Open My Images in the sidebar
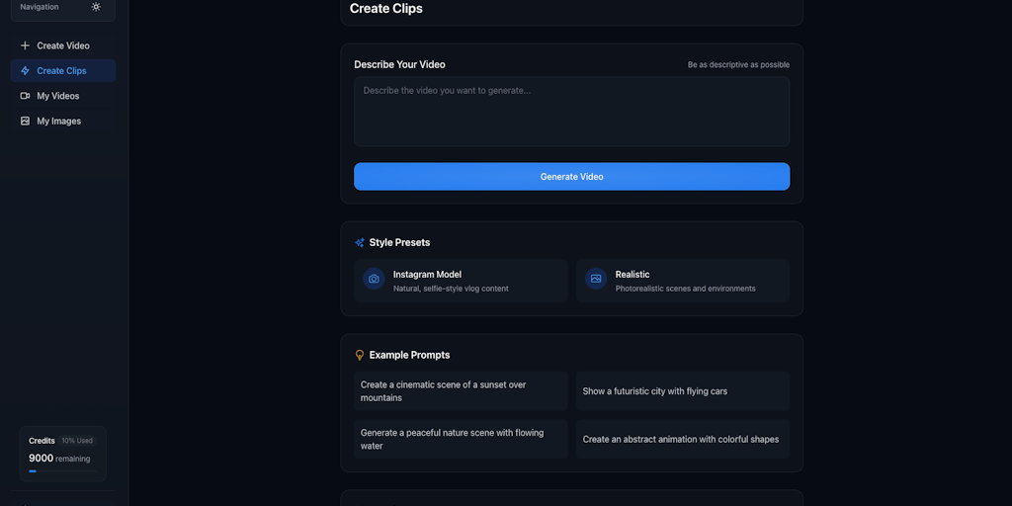1012x506 pixels. coord(59,122)
